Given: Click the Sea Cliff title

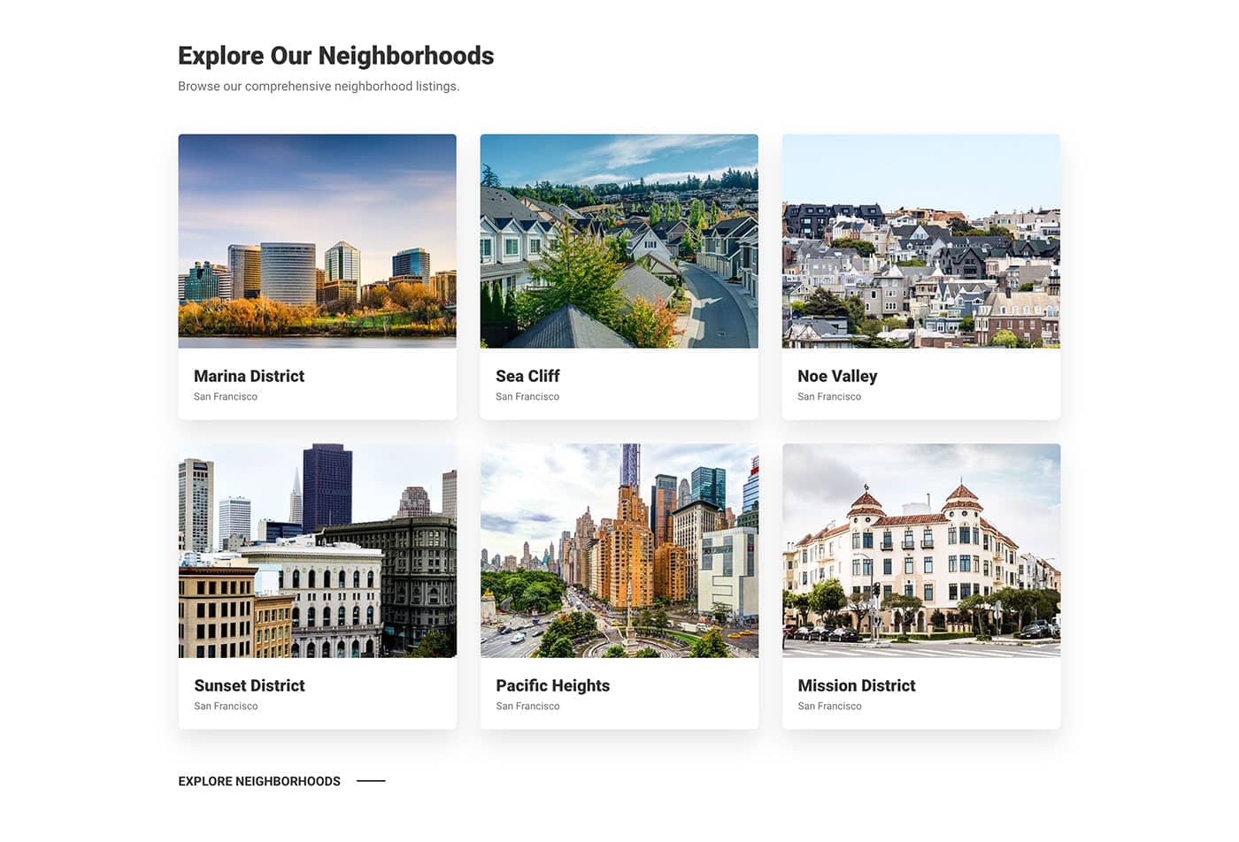Looking at the screenshot, I should pyautogui.click(x=527, y=376).
